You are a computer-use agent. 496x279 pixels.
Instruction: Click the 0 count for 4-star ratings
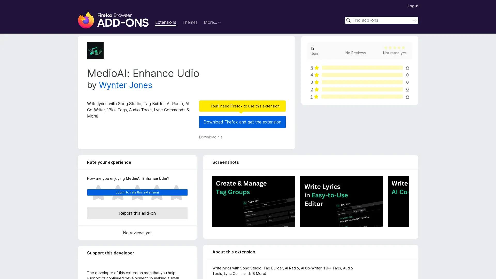407,75
